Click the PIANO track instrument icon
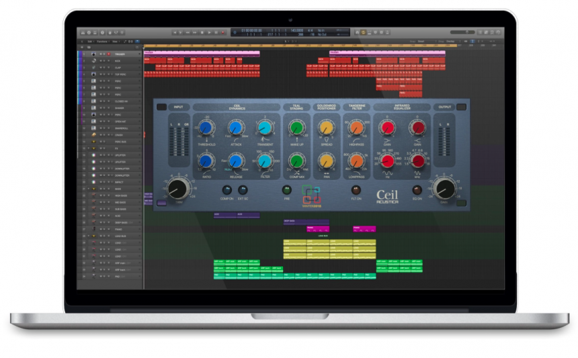578x358 pixels. point(93,229)
